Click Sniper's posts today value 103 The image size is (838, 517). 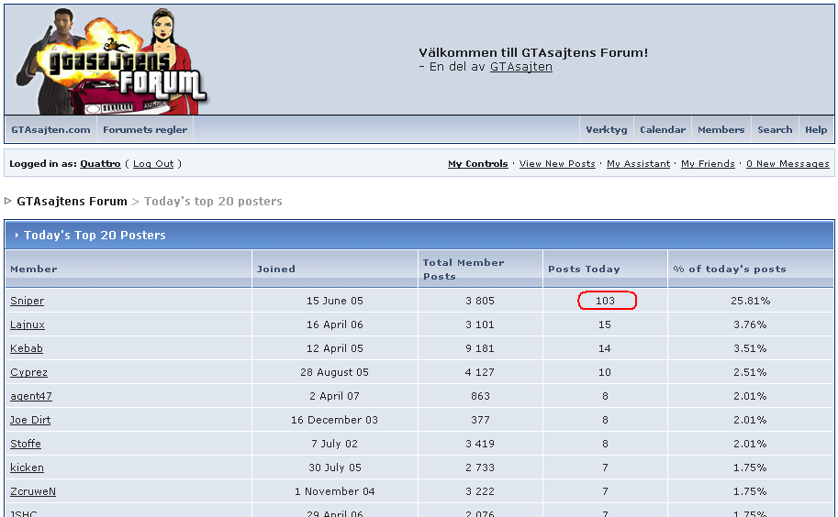point(605,301)
